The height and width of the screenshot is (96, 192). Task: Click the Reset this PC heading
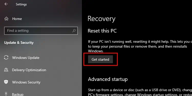[102, 31]
